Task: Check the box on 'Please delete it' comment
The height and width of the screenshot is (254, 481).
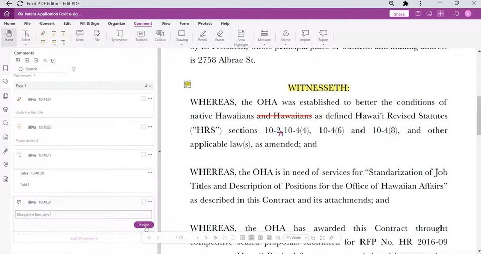Action: (143, 126)
